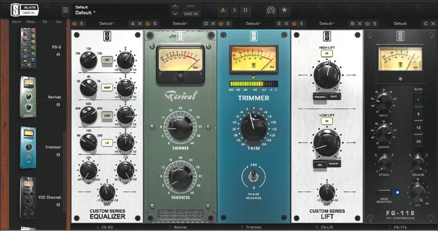This screenshot has width=438, height=231.
Task: Solo the Trimmer module
Action: [x=228, y=24]
